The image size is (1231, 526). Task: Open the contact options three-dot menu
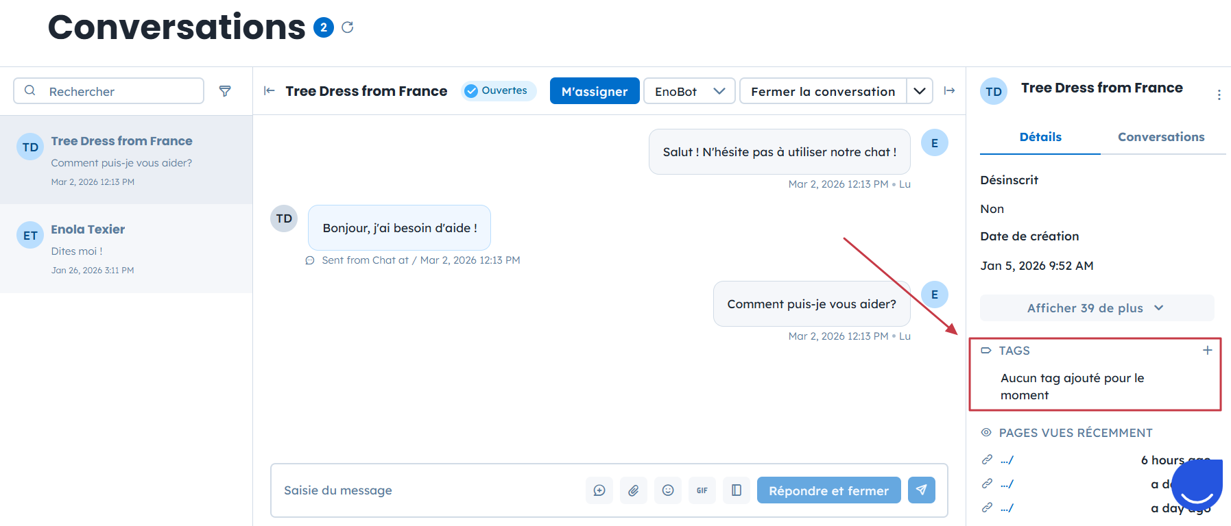pos(1219,95)
